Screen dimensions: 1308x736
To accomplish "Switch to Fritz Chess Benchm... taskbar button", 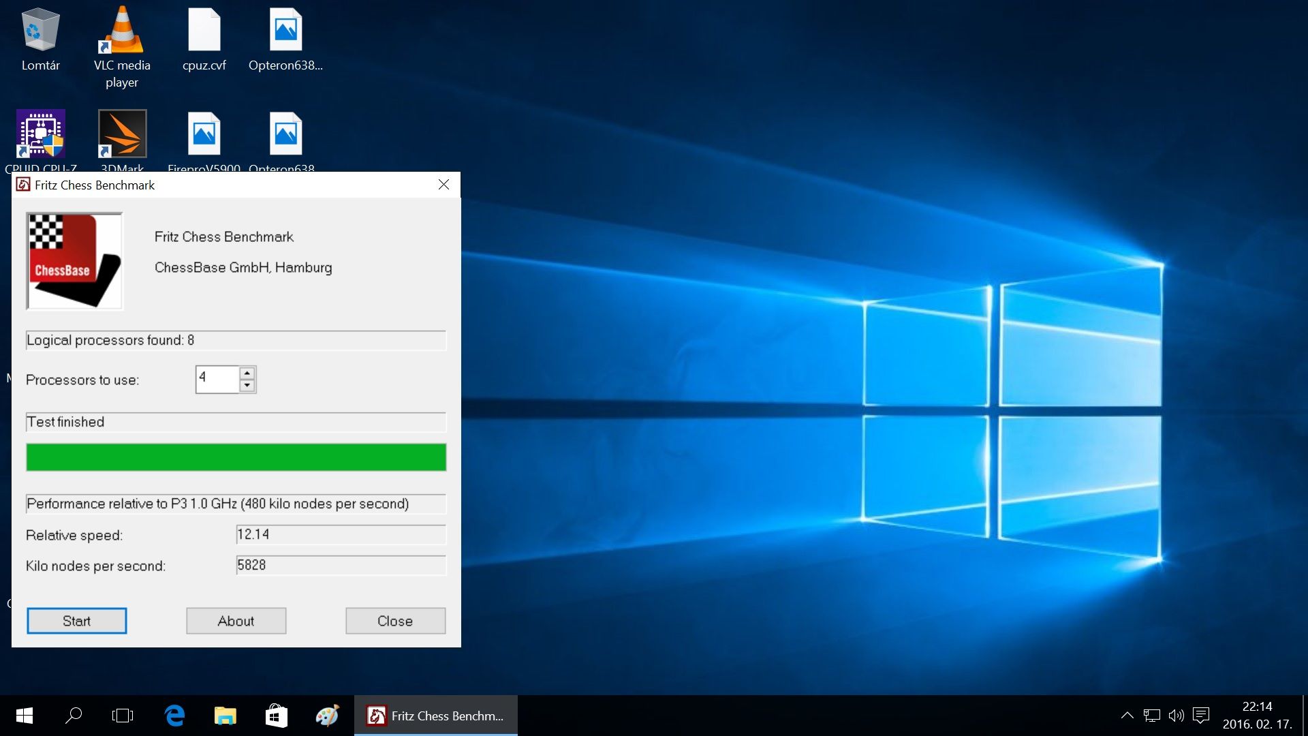I will [x=436, y=716].
